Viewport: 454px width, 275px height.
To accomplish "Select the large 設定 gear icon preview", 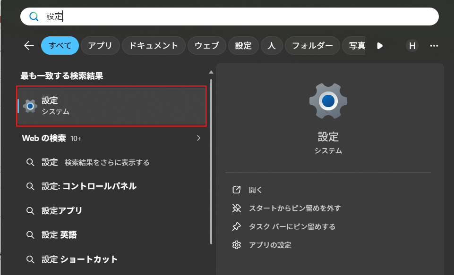I will click(x=328, y=100).
